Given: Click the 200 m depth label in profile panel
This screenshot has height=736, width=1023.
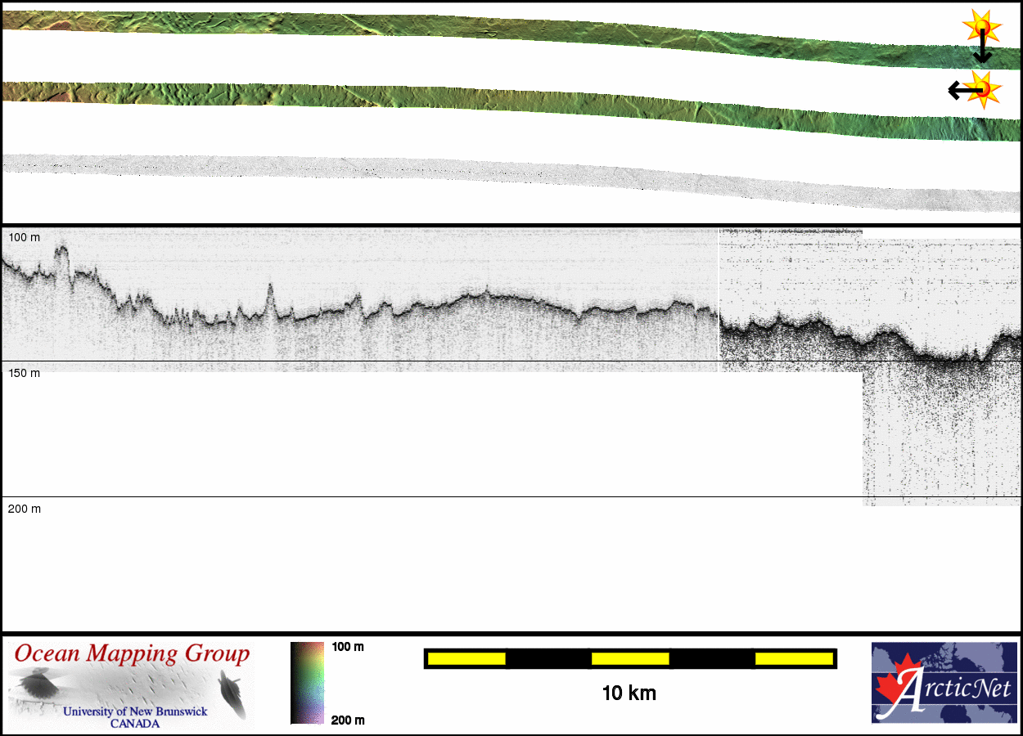Looking at the screenshot, I should click(x=24, y=509).
